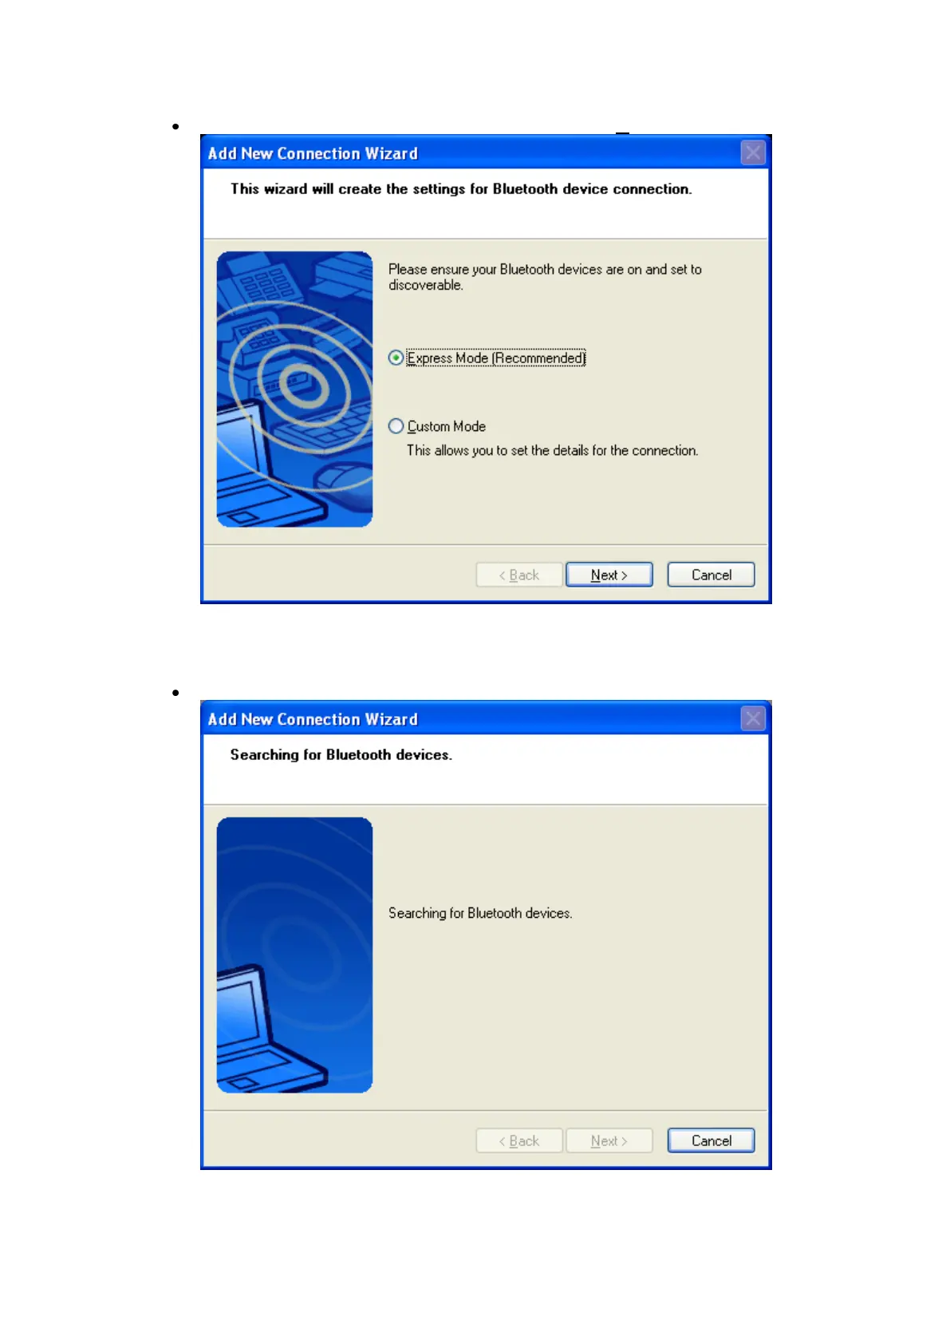The image size is (950, 1344).
Task: Select Express Mode (Recommended) radio button
Action: pyautogui.click(x=396, y=358)
